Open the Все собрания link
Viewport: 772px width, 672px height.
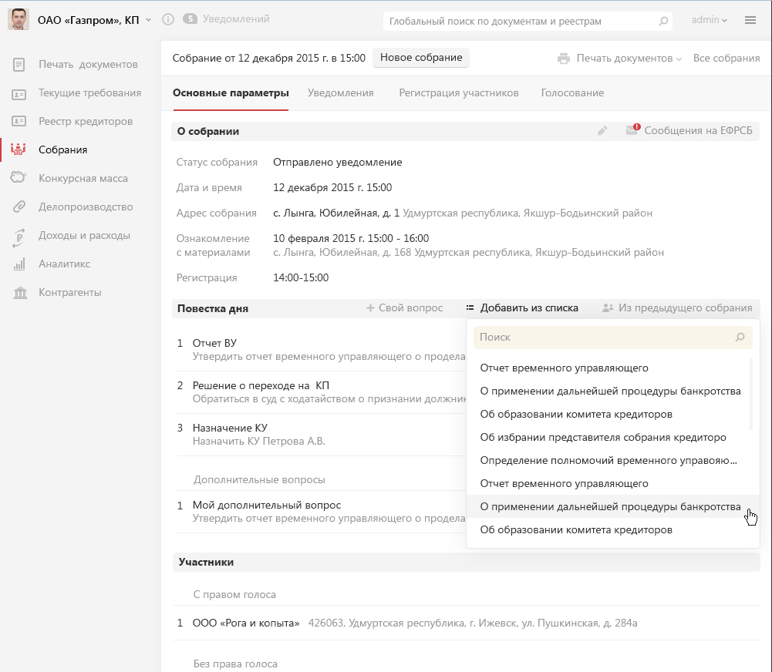726,59
